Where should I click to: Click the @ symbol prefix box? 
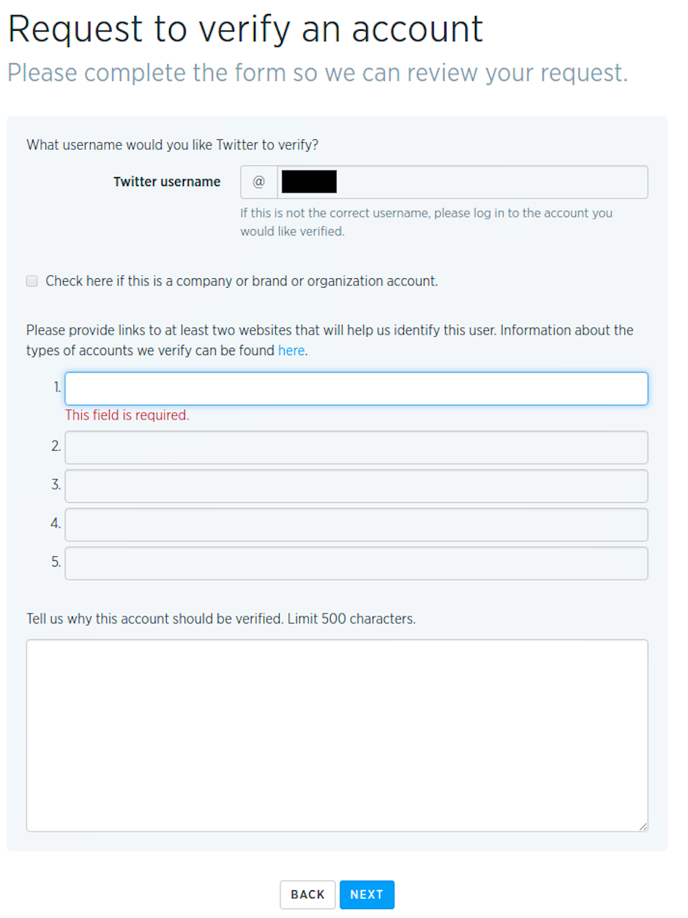click(x=259, y=182)
